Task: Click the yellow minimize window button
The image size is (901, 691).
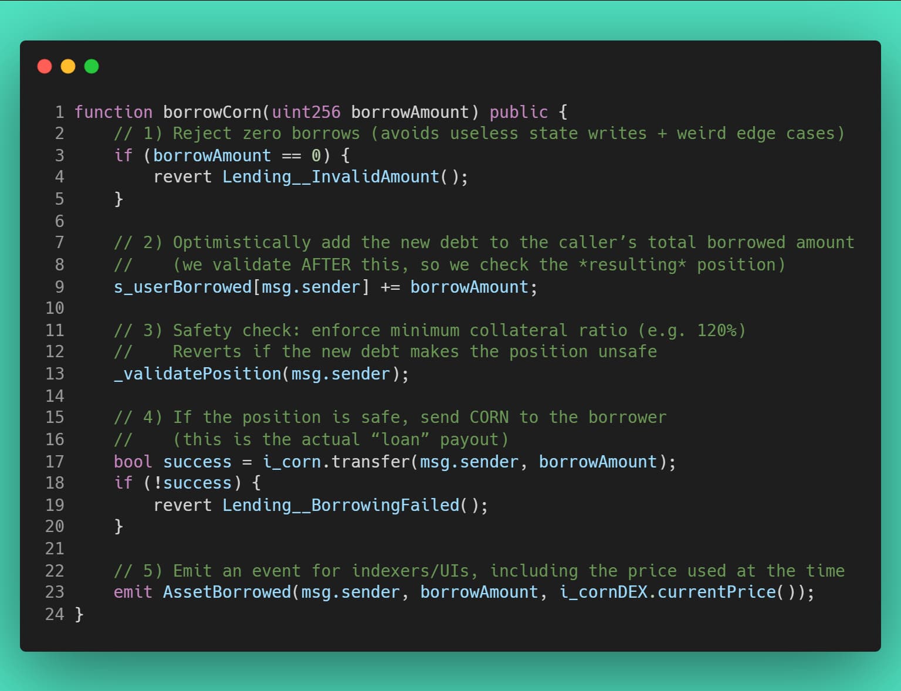Action: (68, 66)
